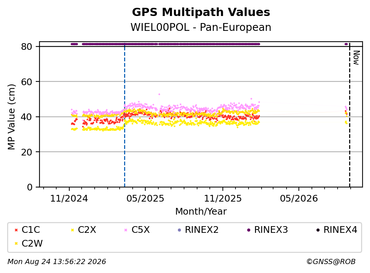Viewport: 370px width, 273px height.
Task: Click the RINEX4 black legend dot
Action: [x=318, y=230]
